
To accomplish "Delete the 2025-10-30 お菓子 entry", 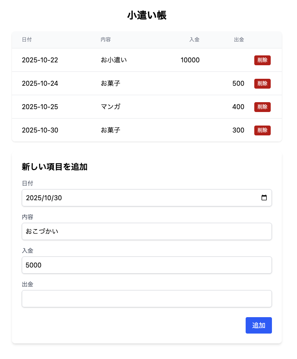I will (262, 130).
